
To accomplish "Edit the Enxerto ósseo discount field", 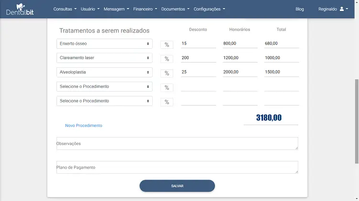I will [x=198, y=44].
